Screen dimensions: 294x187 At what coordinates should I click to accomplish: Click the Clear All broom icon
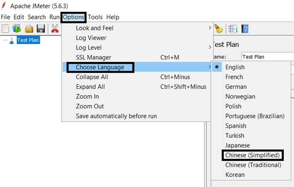click(219, 29)
